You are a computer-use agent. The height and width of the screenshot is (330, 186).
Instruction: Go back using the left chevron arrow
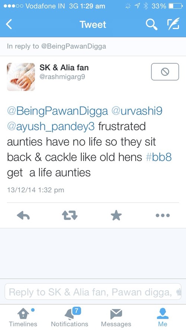9,24
